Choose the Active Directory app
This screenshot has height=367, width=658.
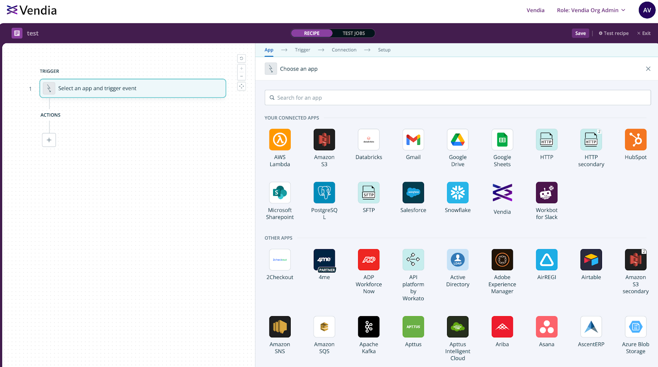(458, 259)
